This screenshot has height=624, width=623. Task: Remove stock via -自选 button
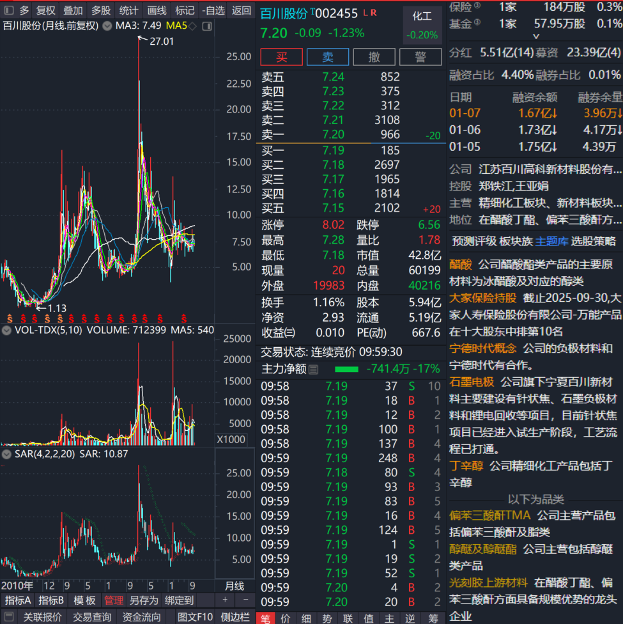pyautogui.click(x=213, y=10)
